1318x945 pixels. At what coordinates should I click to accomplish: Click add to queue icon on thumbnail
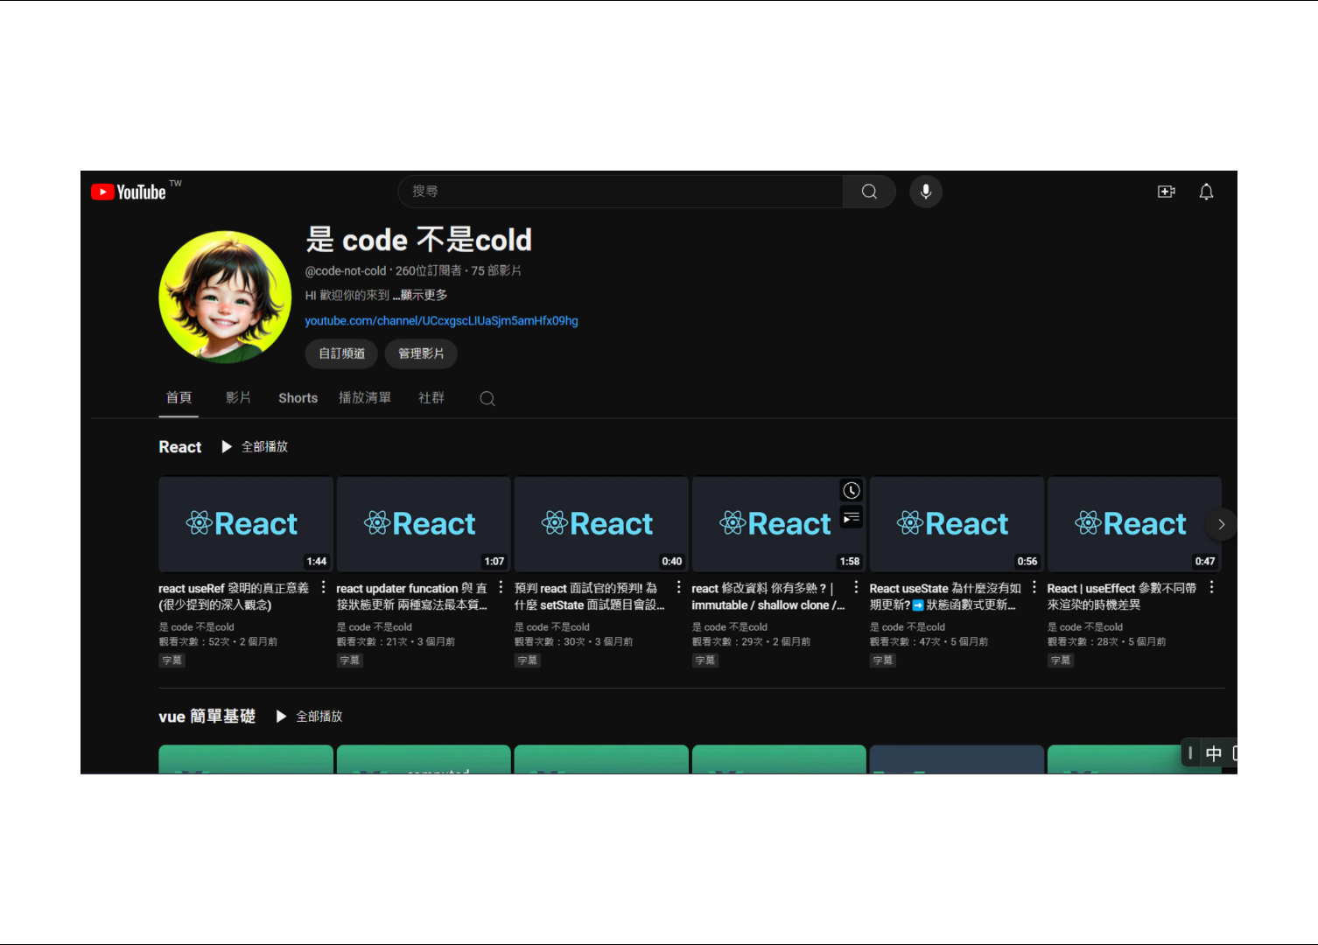[852, 518]
